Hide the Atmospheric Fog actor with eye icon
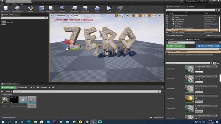The height and width of the screenshot is (124, 221). [167, 15]
